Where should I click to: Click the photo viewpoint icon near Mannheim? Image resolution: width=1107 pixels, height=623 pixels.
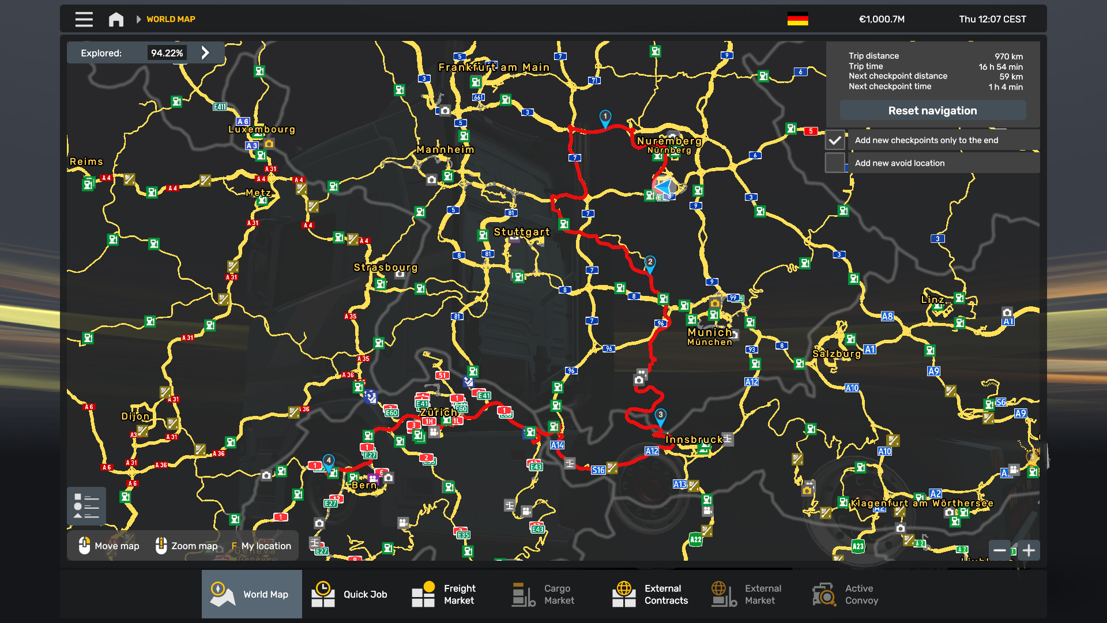pos(431,180)
